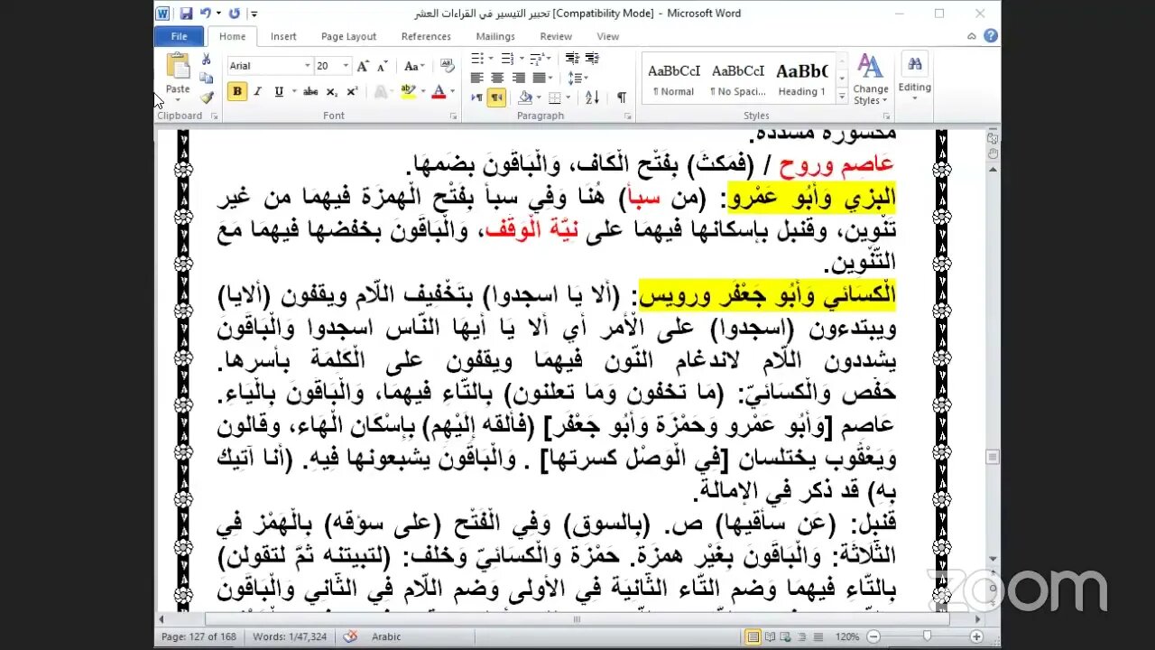1155x650 pixels.
Task: Align text left
Action: point(477,79)
